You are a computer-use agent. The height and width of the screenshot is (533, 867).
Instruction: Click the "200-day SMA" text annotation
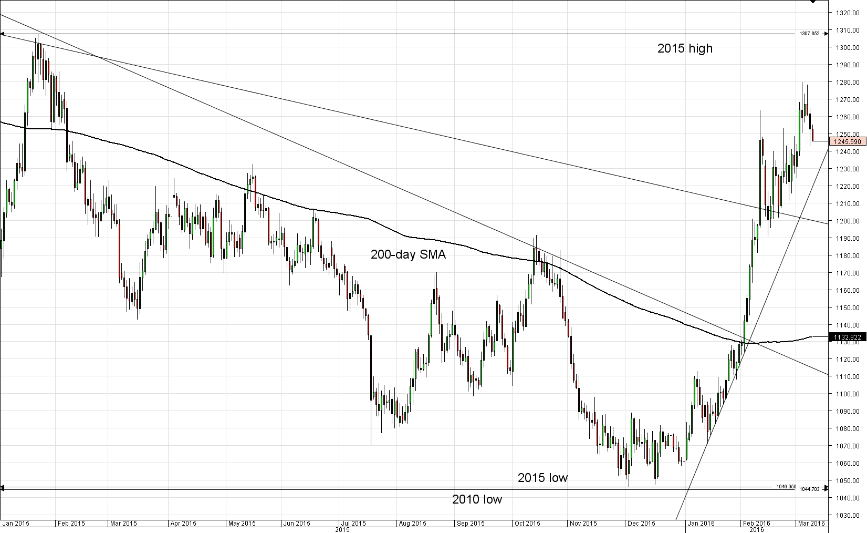(x=408, y=255)
